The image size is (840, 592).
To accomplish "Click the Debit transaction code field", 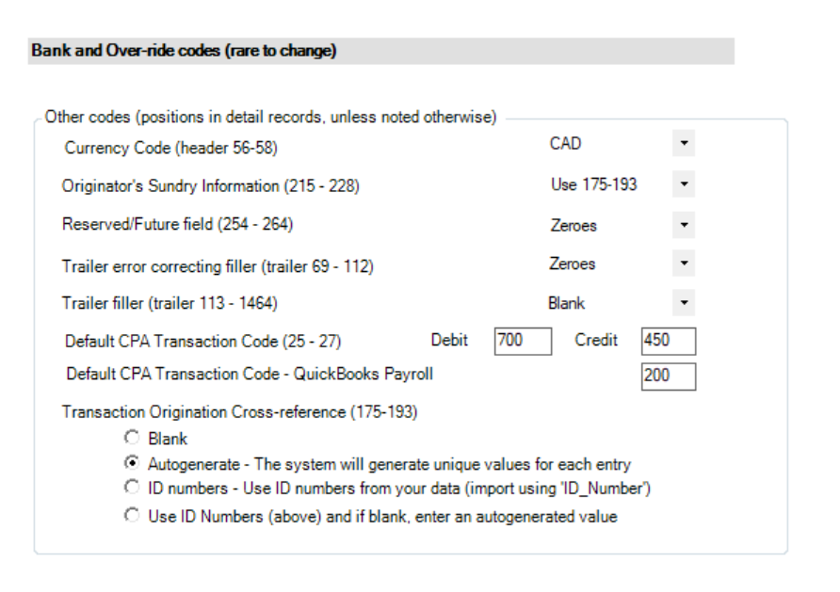I will tap(523, 341).
